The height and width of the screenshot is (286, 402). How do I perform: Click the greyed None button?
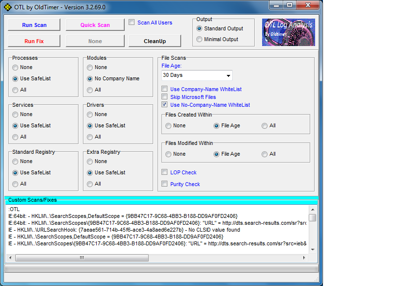pyautogui.click(x=95, y=41)
